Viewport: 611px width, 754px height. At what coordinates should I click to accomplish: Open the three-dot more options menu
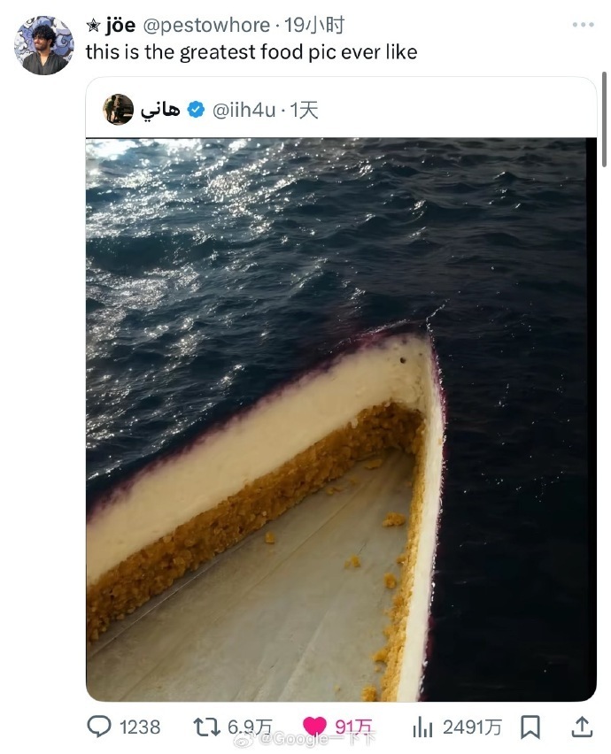pyautogui.click(x=583, y=25)
